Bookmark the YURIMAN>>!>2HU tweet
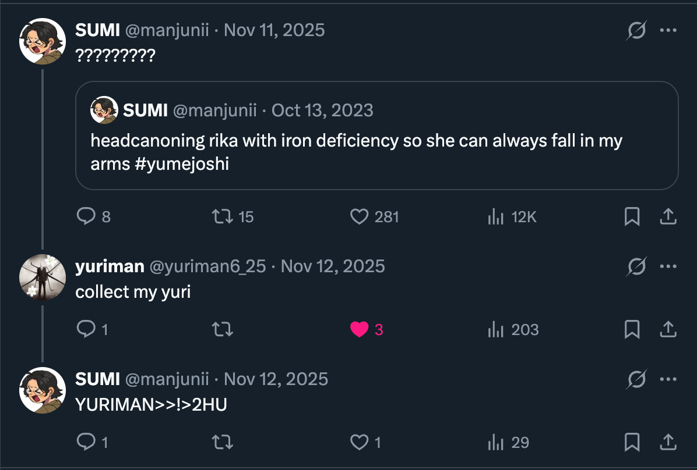Screen dimensions: 697x470 [x=632, y=443]
